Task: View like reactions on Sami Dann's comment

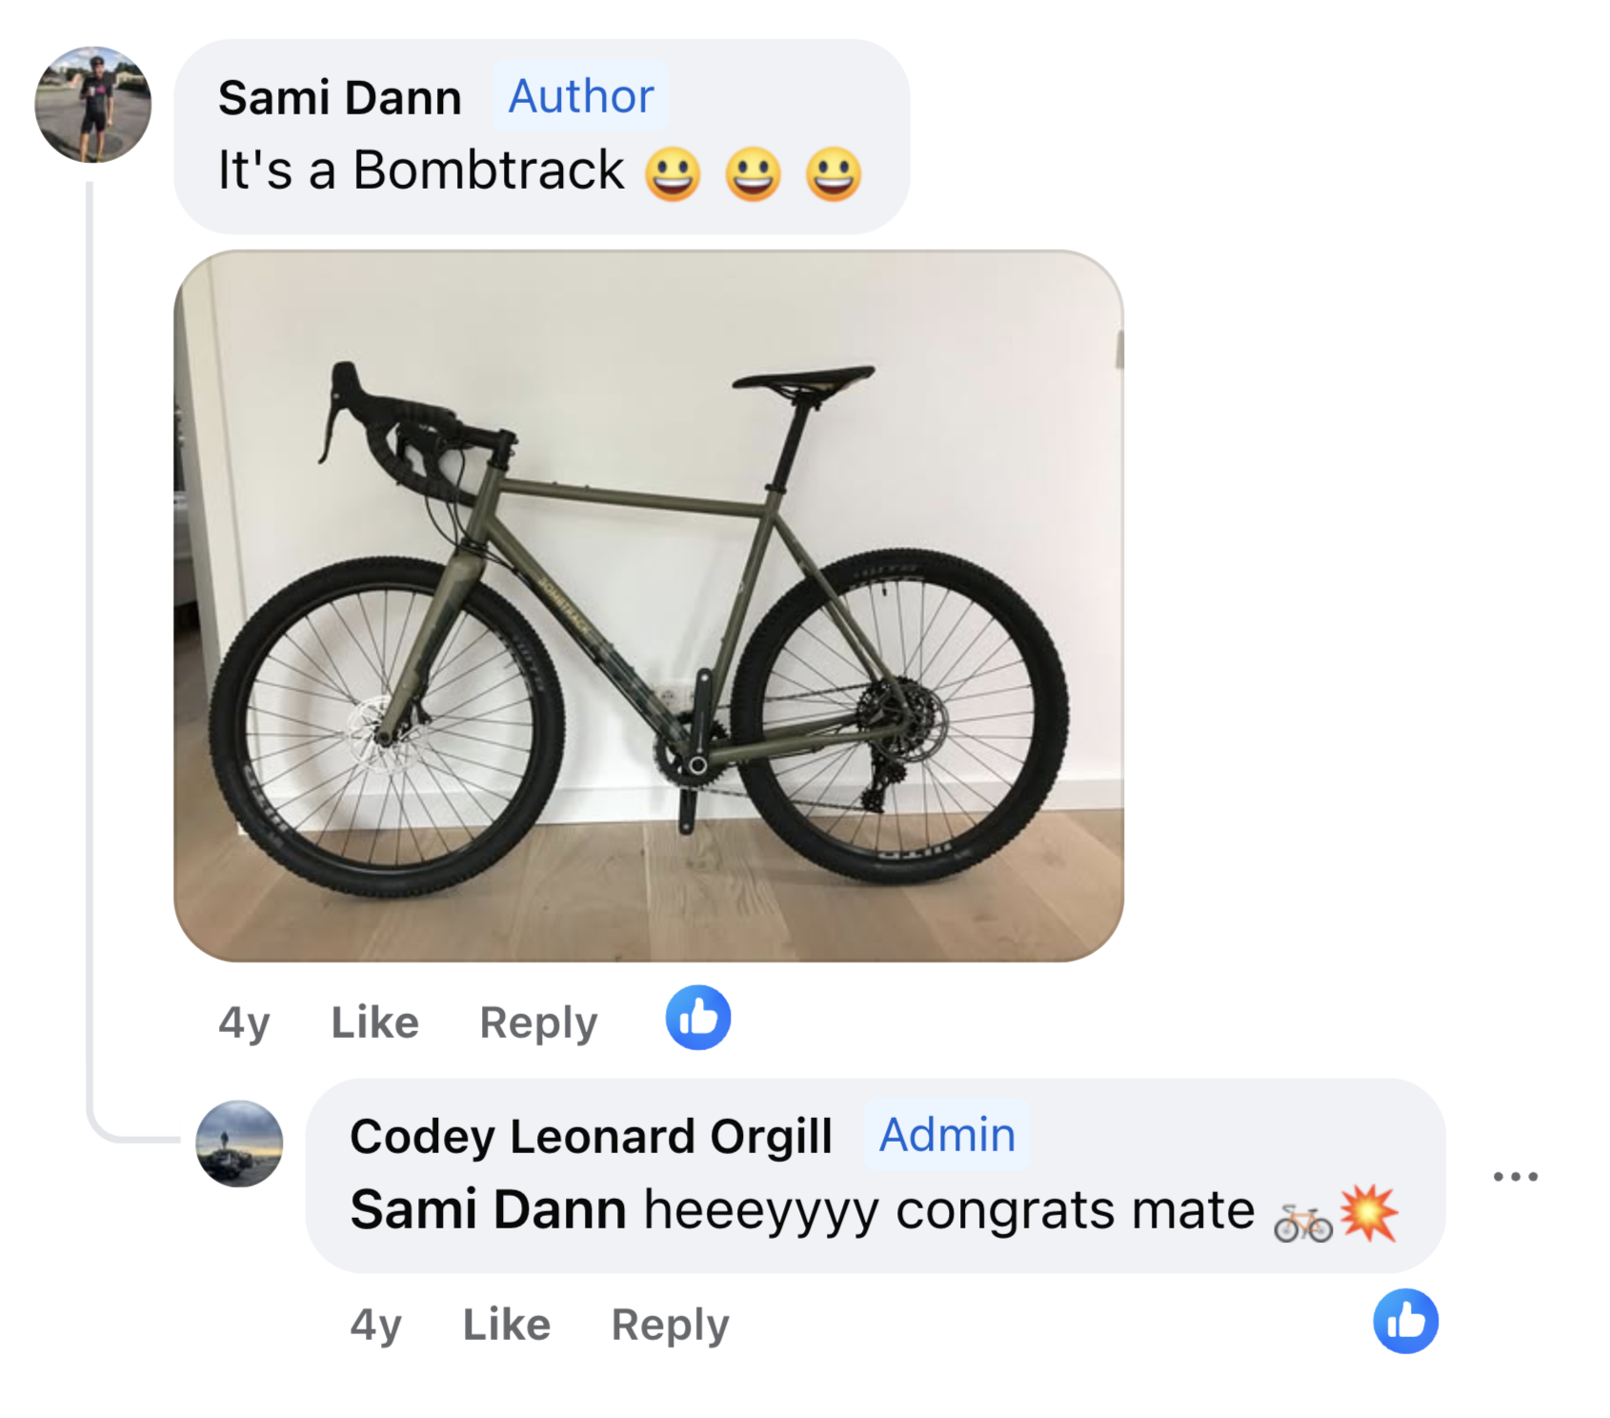Action: click(698, 1018)
